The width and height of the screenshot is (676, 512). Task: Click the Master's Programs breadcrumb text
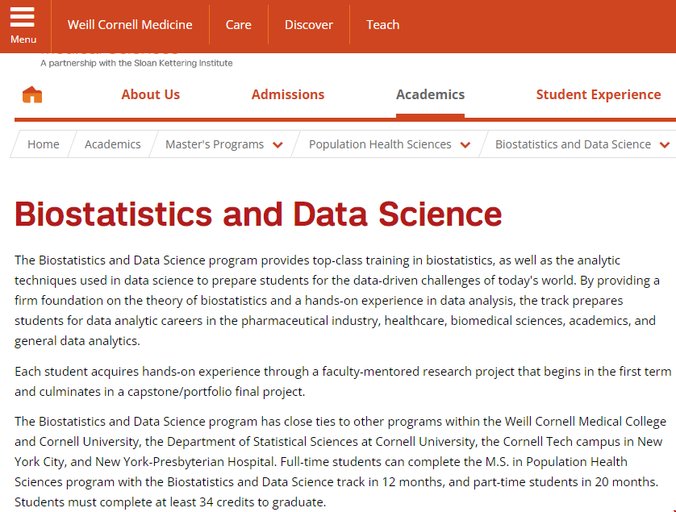click(215, 144)
